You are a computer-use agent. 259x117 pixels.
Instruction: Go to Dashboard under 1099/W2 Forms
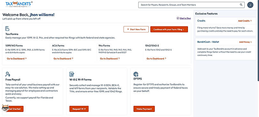coord(17,59)
